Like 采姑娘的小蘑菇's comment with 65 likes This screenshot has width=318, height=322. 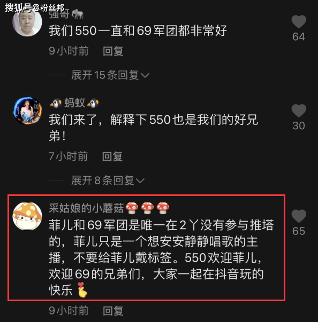click(299, 216)
